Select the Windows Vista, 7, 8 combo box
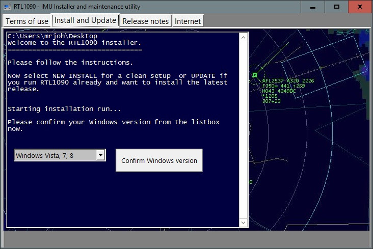This screenshot has width=373, height=249. [60, 155]
